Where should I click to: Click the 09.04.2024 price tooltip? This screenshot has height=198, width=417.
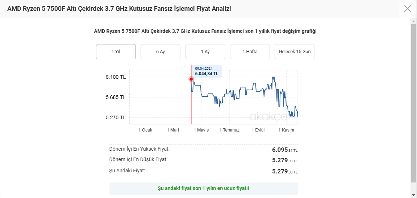click(x=207, y=71)
